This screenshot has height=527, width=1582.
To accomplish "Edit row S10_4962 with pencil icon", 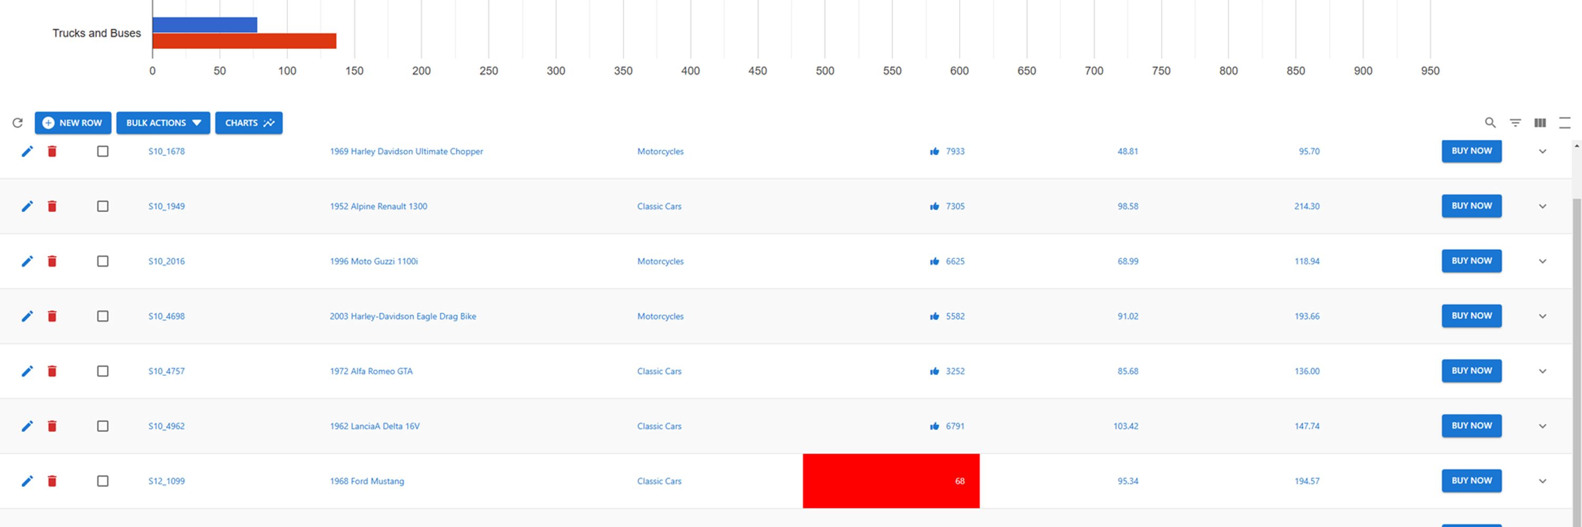I will pyautogui.click(x=27, y=426).
